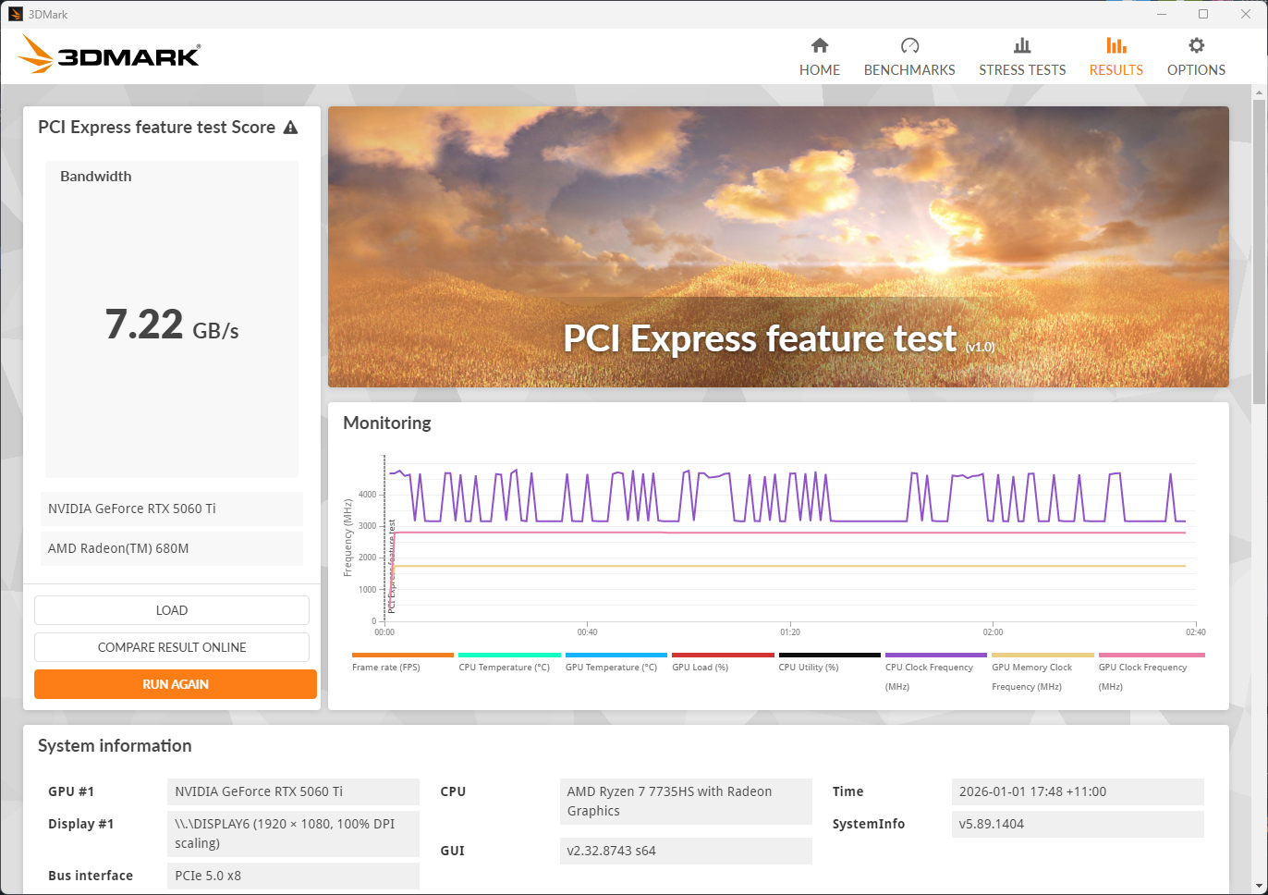Start the test with Run Again
The height and width of the screenshot is (895, 1268).
click(176, 684)
